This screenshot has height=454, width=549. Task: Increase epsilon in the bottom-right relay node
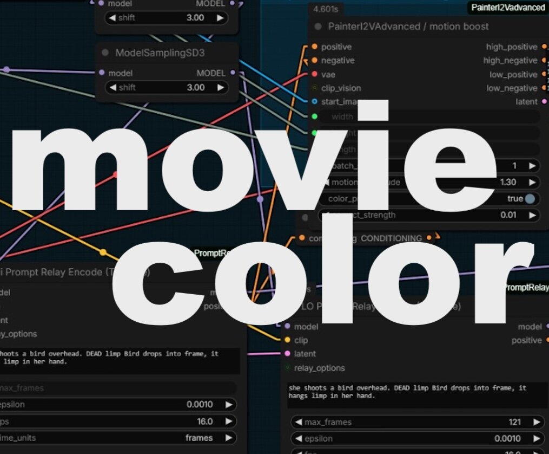(x=537, y=439)
